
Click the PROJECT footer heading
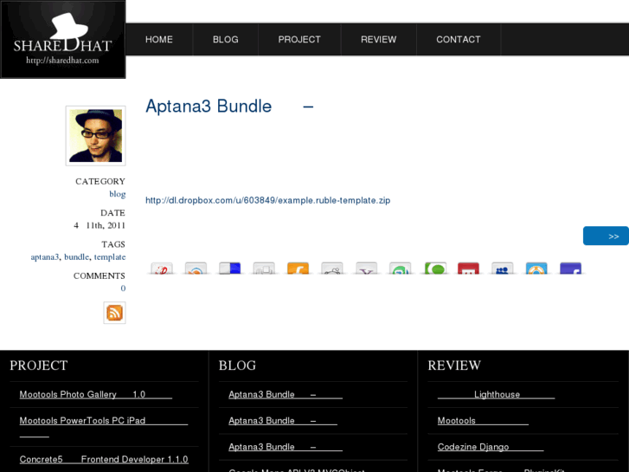coord(39,365)
